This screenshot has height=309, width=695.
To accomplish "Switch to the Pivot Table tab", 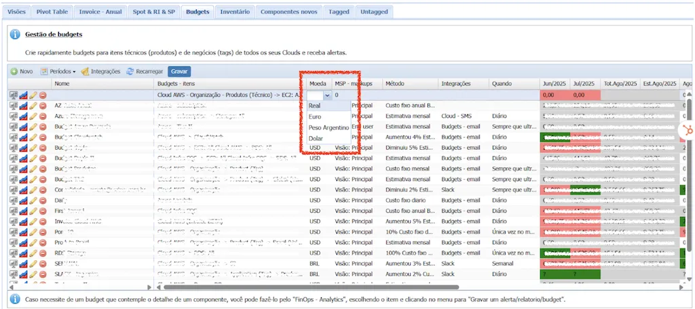I will [52, 12].
